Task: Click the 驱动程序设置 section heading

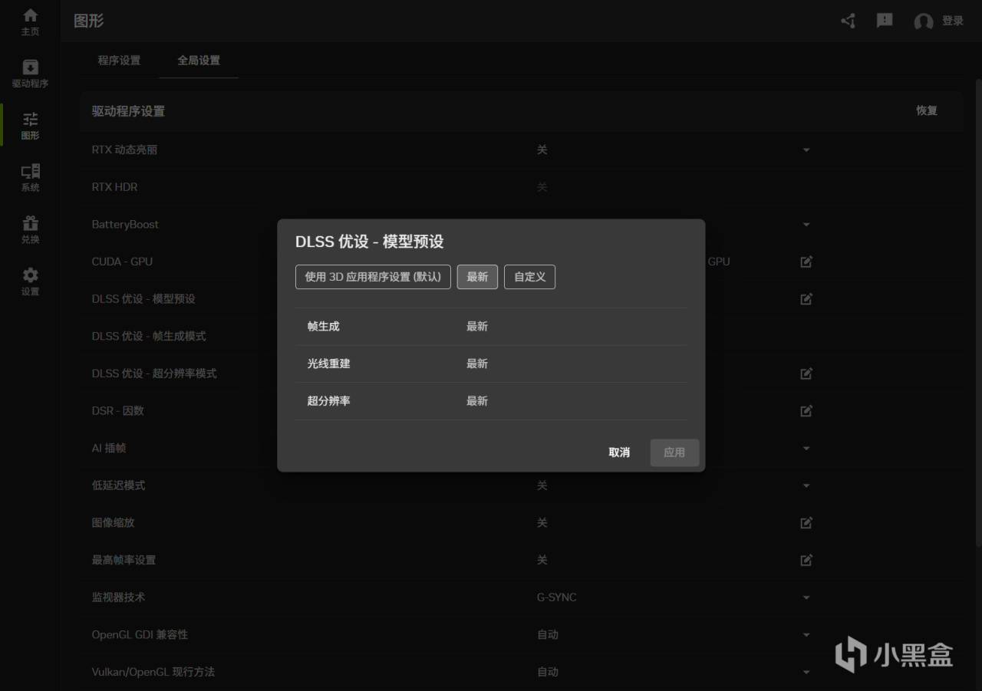Action: click(128, 111)
